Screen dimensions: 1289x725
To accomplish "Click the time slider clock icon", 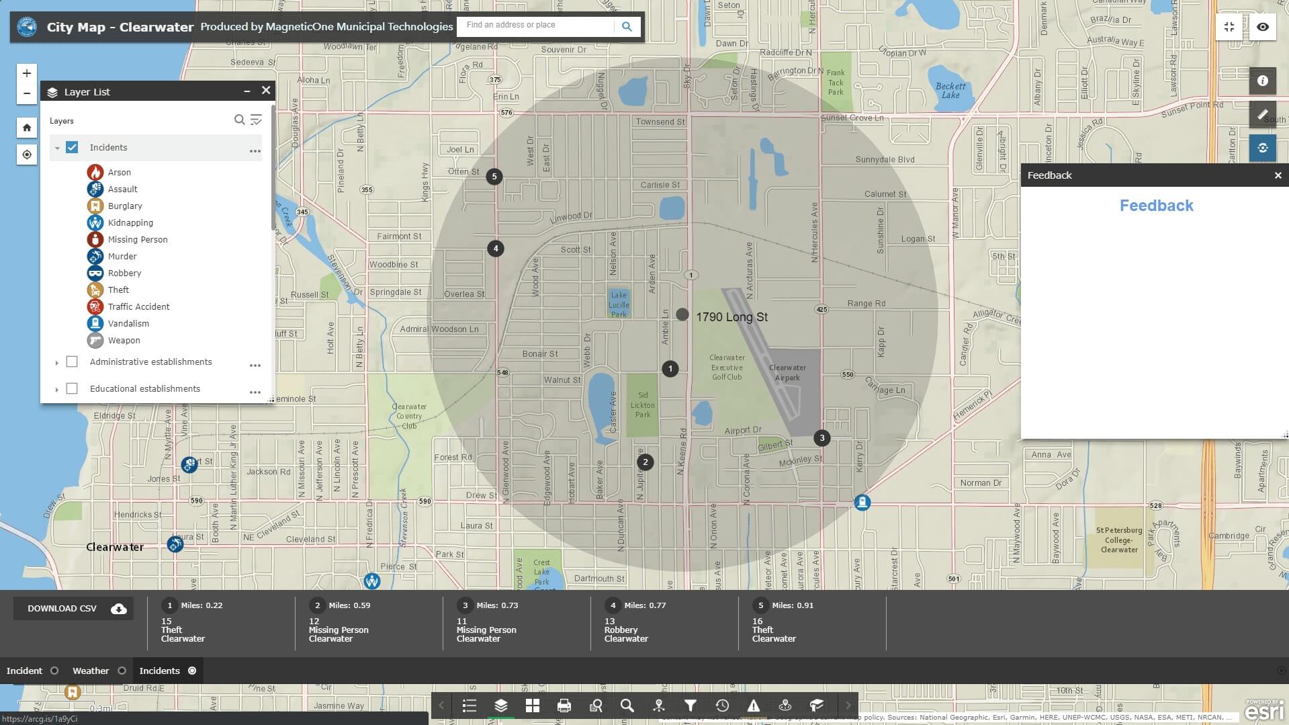I will 722,706.
